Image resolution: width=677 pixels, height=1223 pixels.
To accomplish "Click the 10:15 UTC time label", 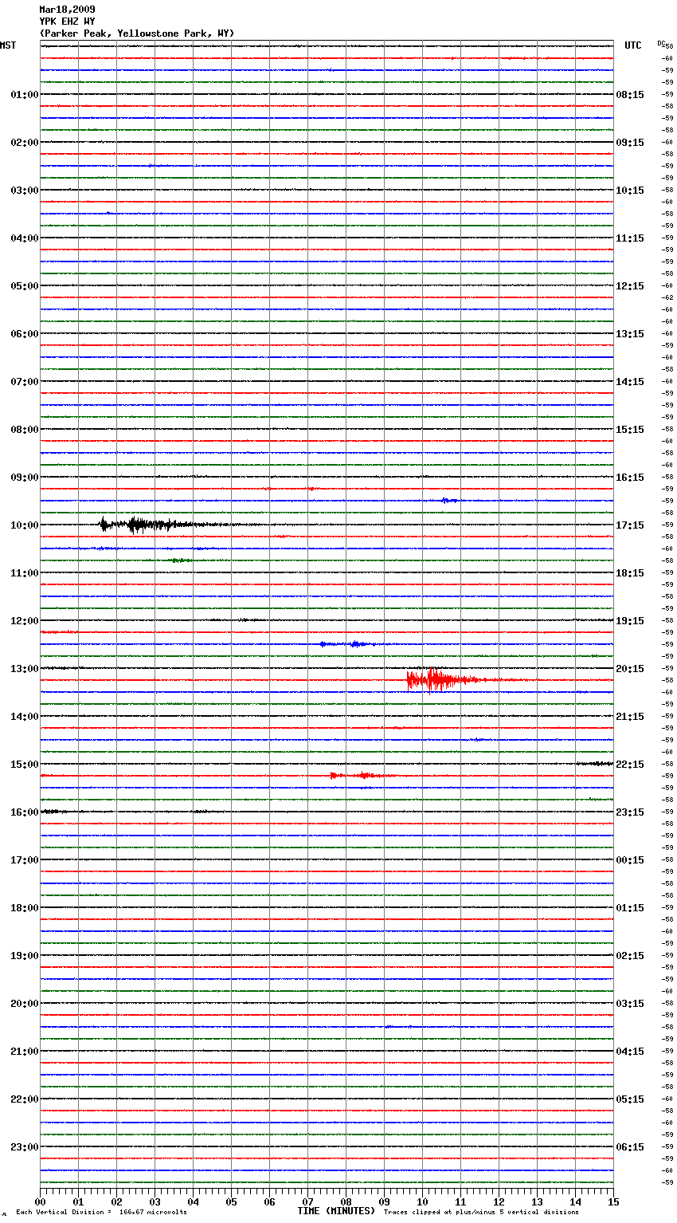I will click(630, 191).
